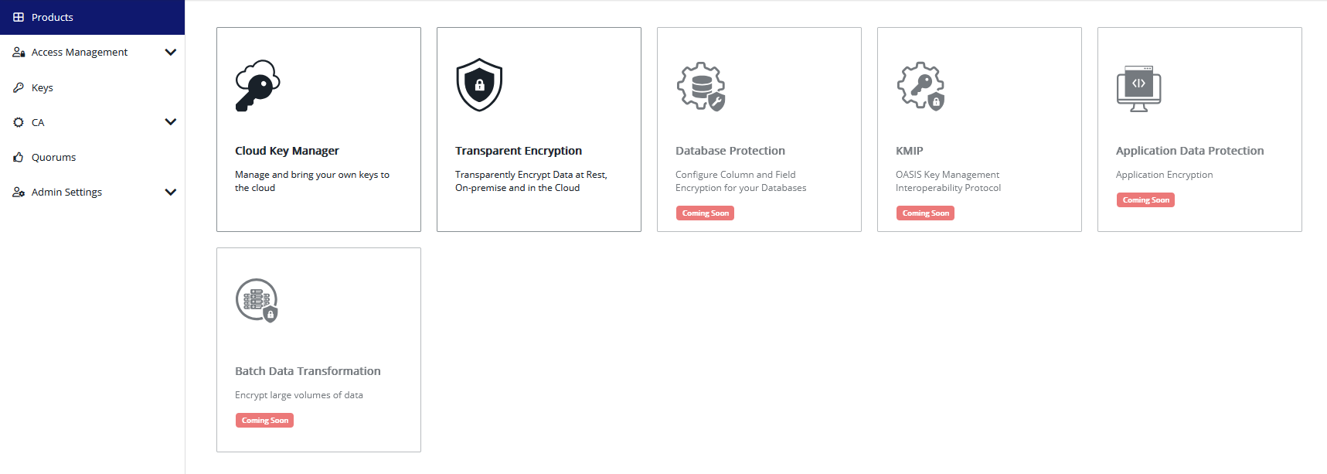The image size is (1327, 474).
Task: Click the Batch Data Transformation icon
Action: (x=257, y=301)
